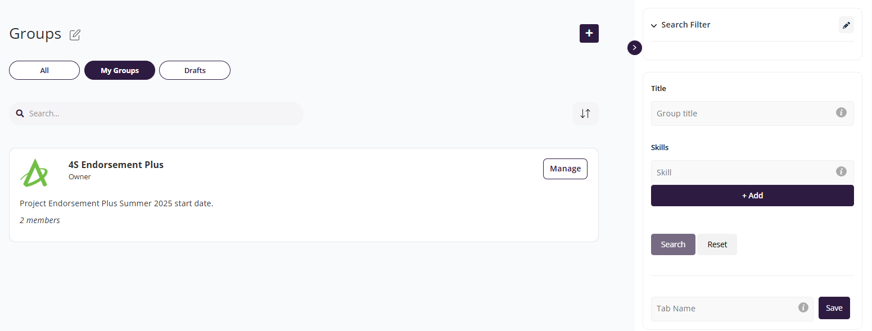Screen dimensions: 872x331
Task: Click the magnifying glass search icon
Action: pos(20,114)
